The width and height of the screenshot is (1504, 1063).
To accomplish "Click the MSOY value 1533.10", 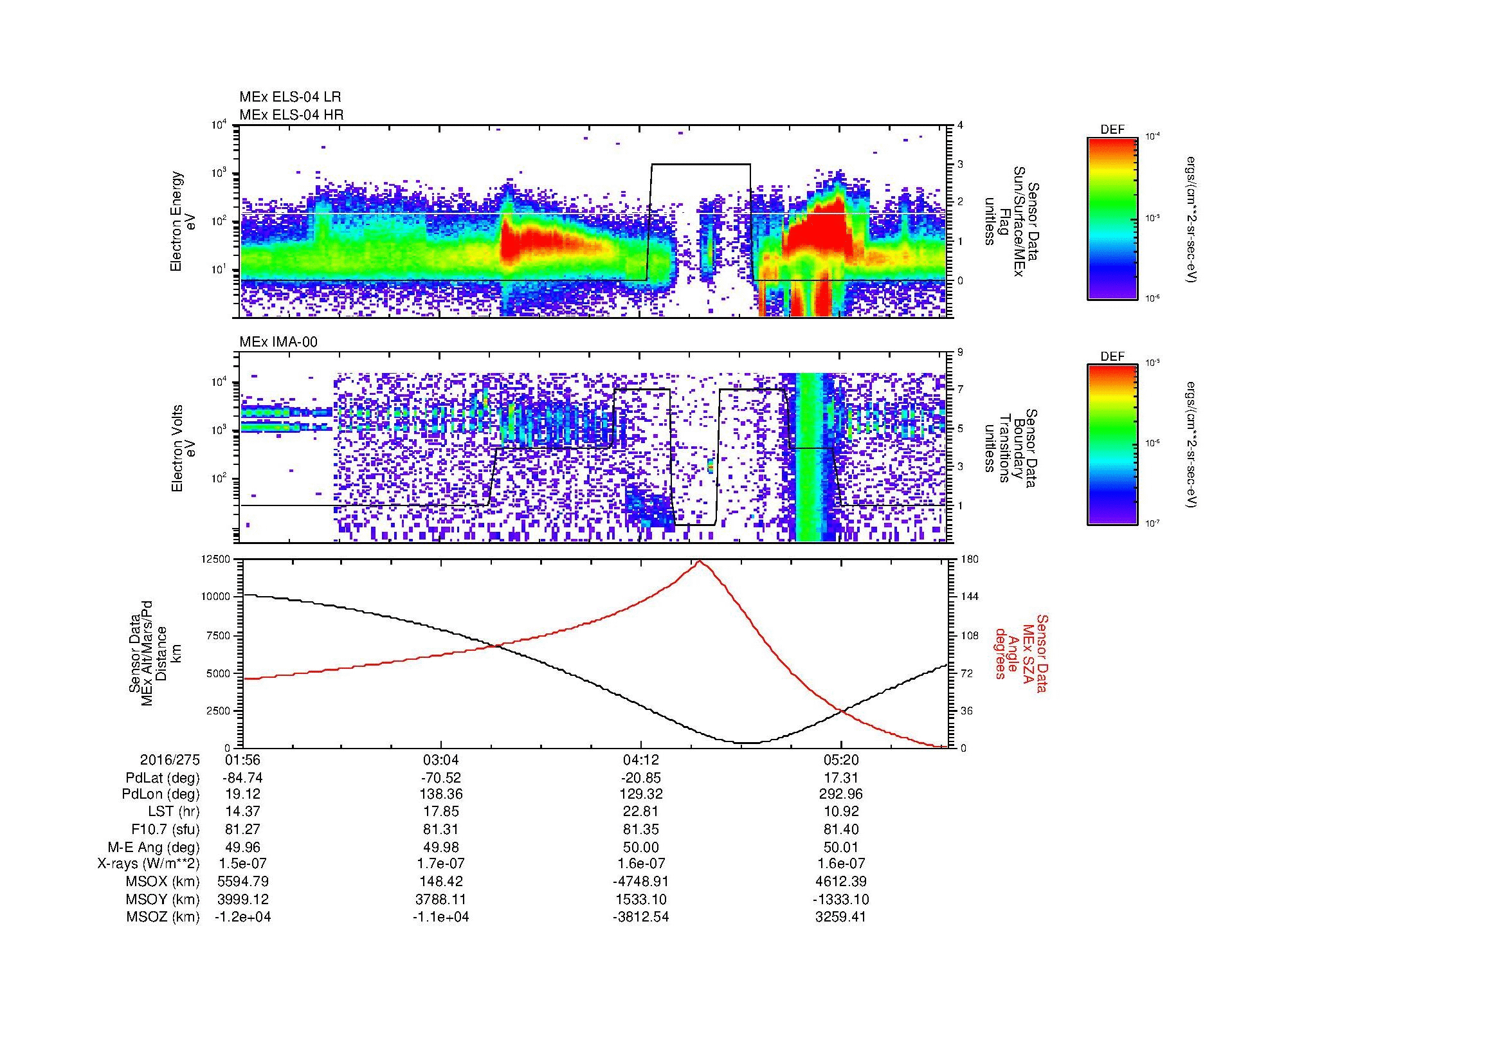I will (640, 900).
